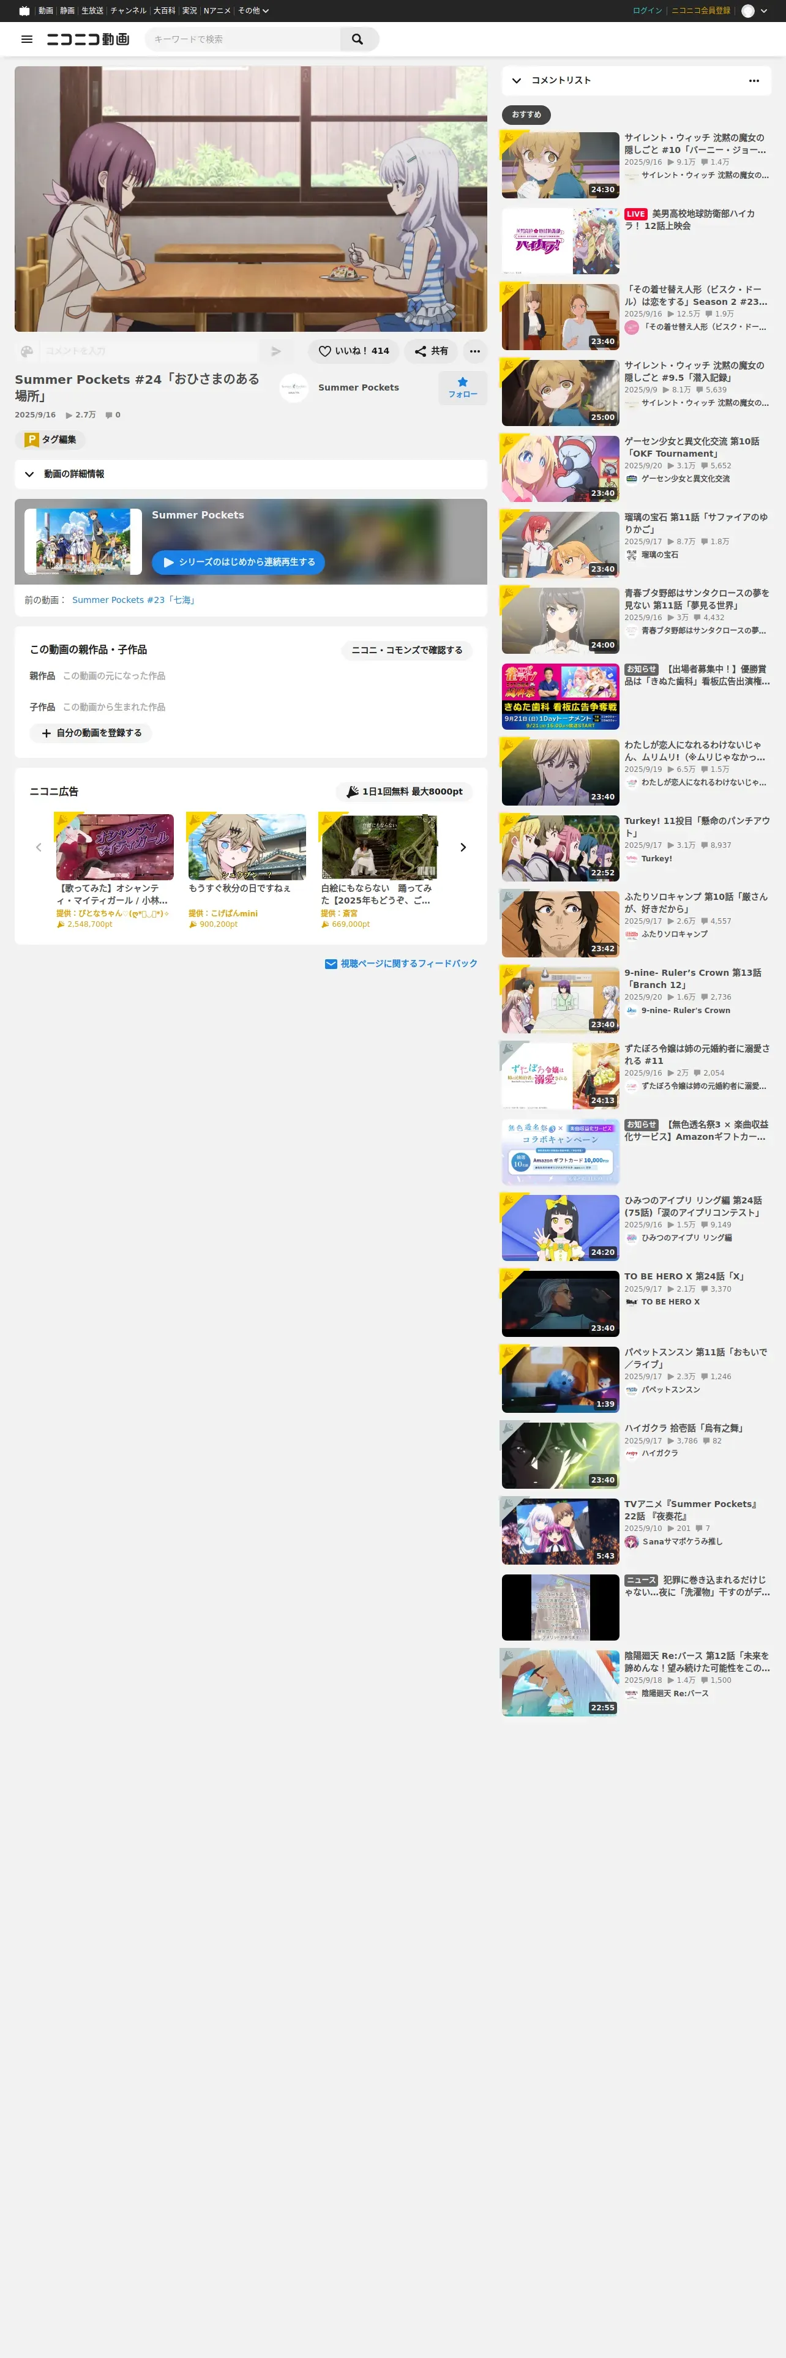This screenshot has height=2358, width=786.
Task: Click 9-nine- Ruler's Crown channel icon
Action: pyautogui.click(x=631, y=1011)
